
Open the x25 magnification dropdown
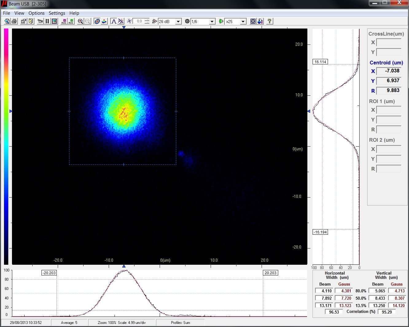[243, 21]
